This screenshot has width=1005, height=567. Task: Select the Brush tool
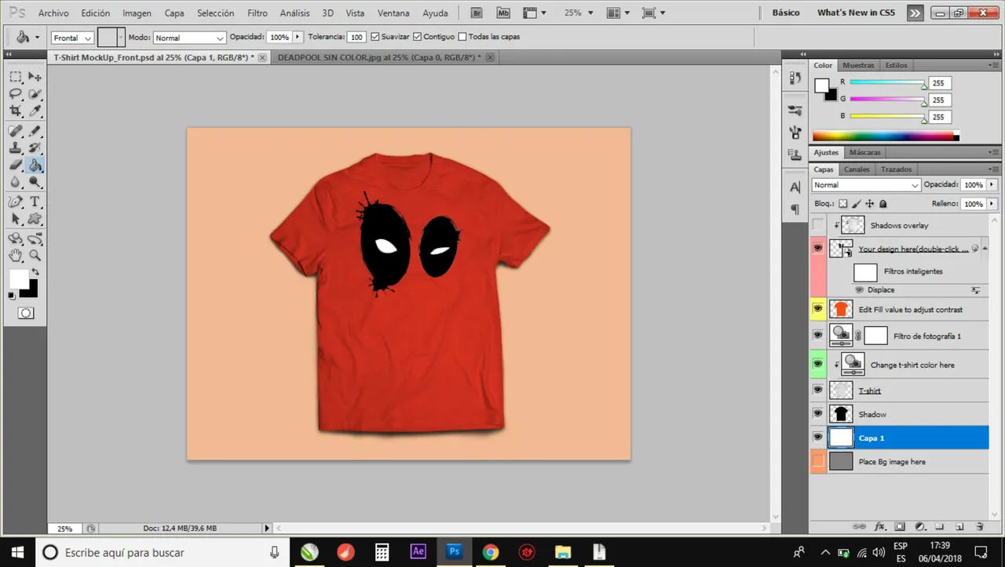(x=35, y=131)
